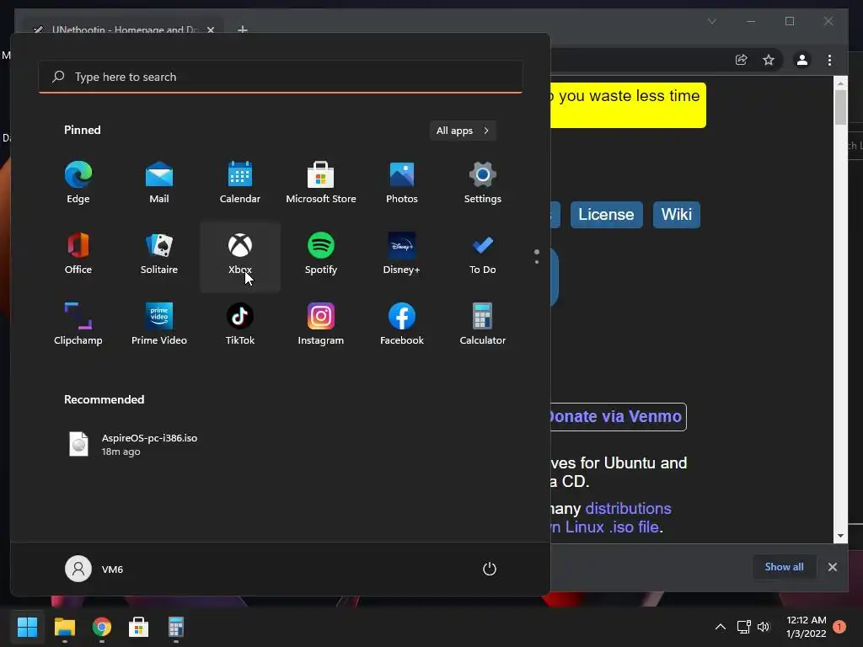Follow the distributions link
Screen dimensions: 863x647
pyautogui.click(x=628, y=508)
